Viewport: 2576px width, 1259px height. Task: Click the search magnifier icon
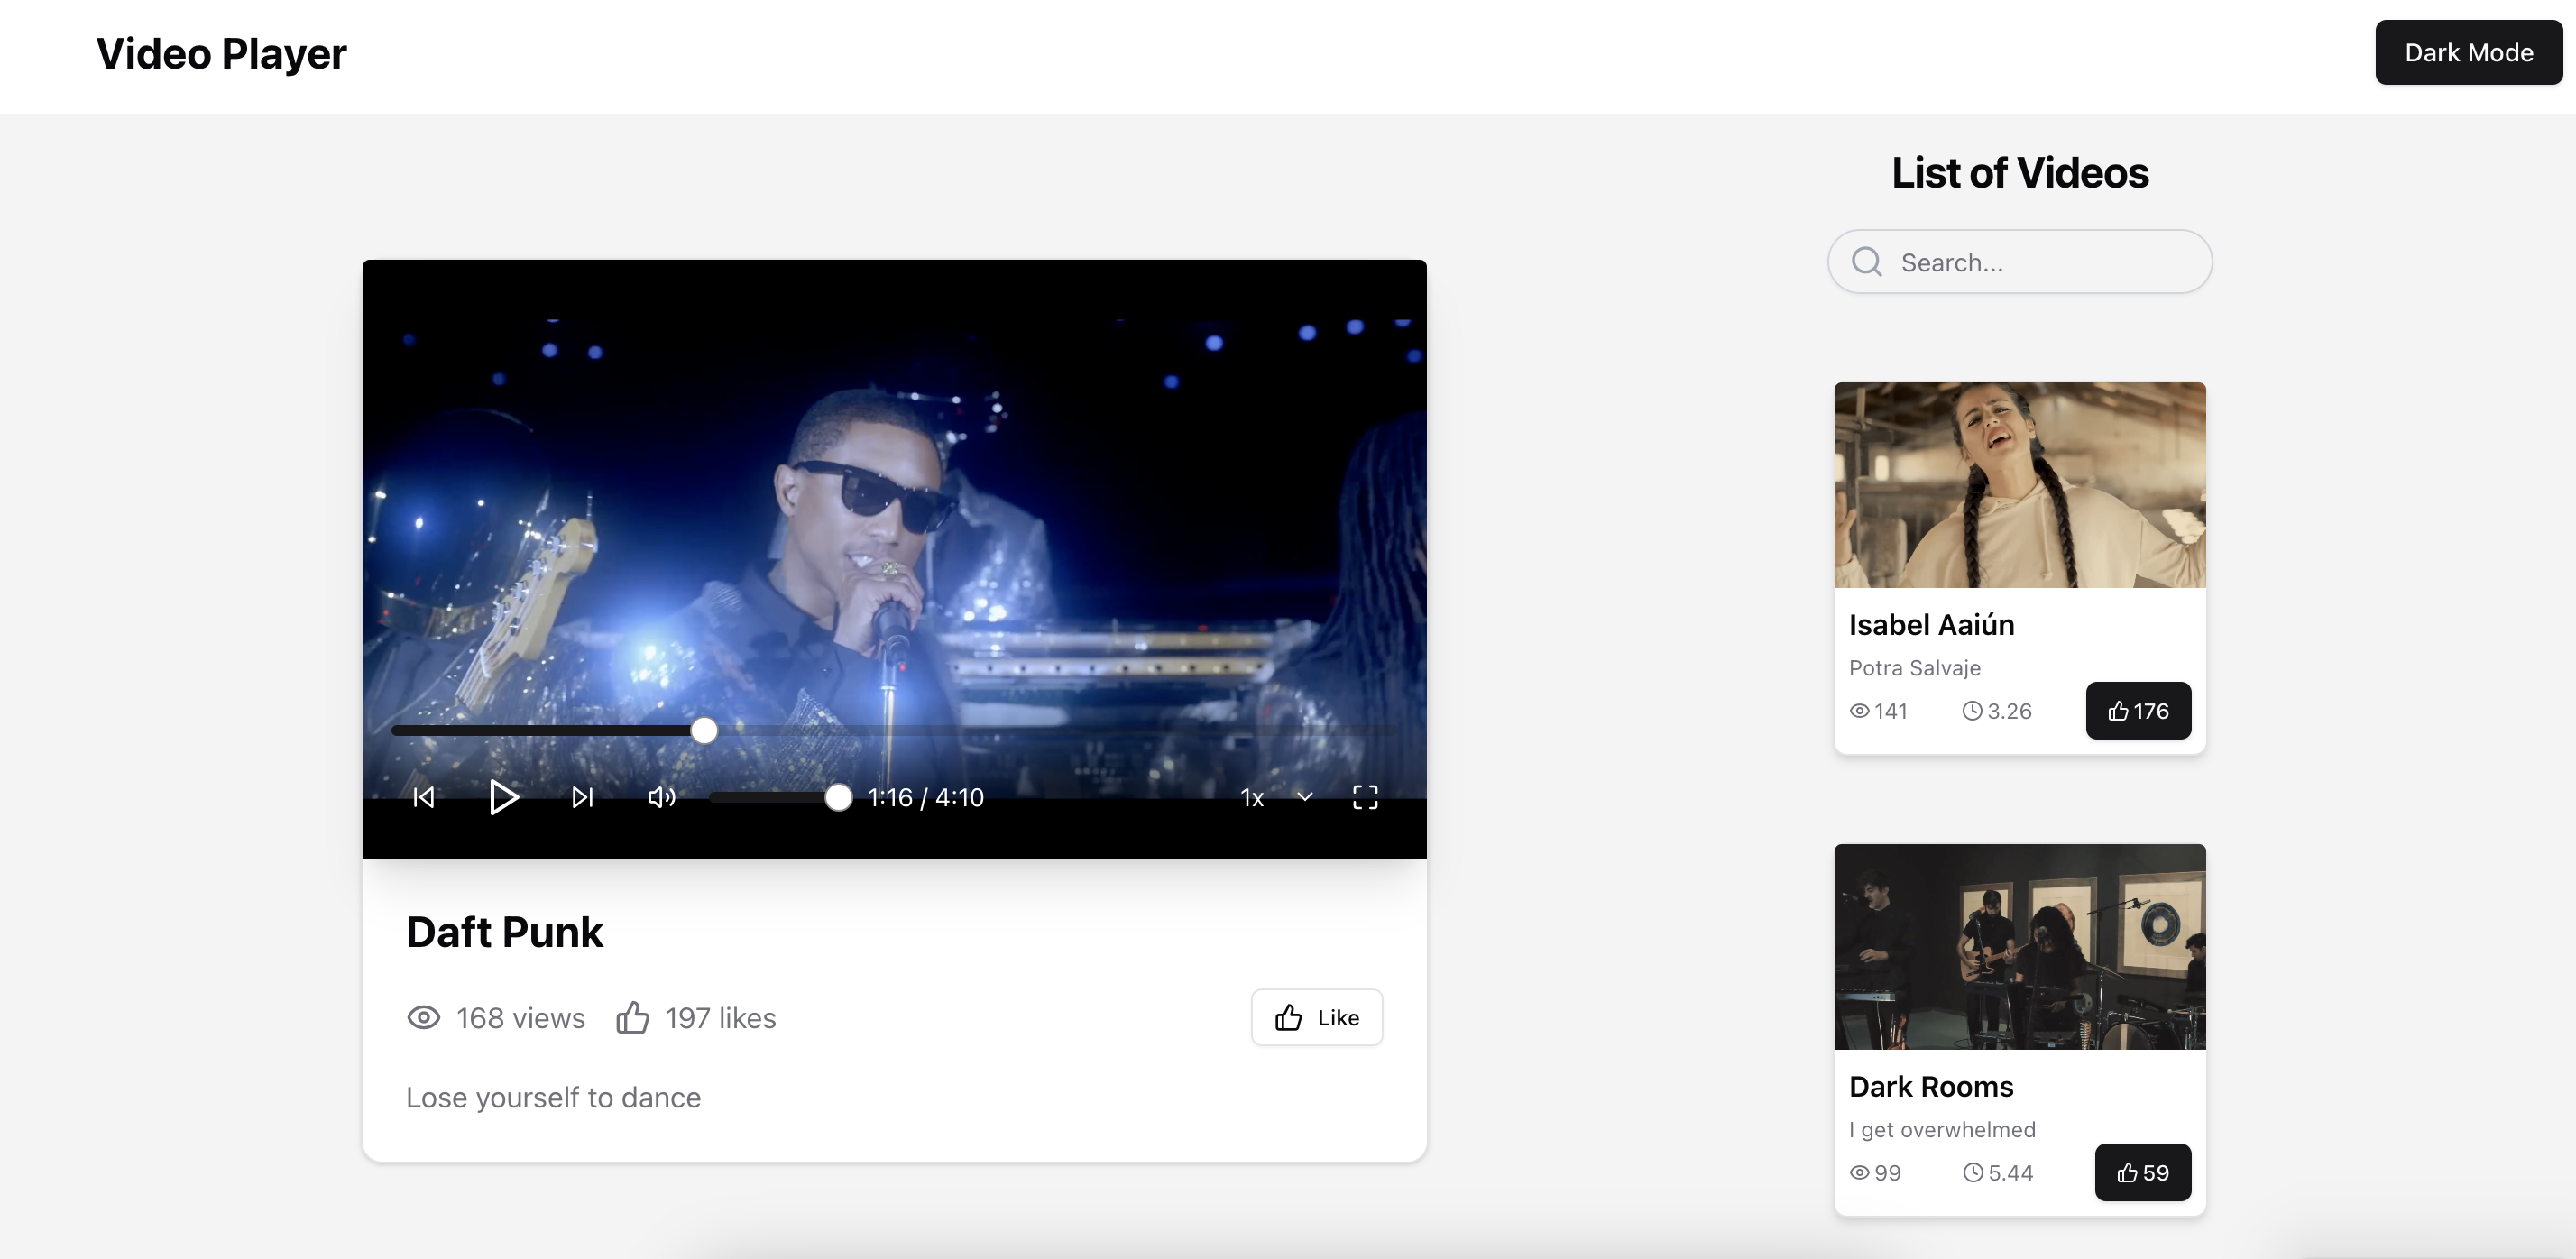[1866, 262]
